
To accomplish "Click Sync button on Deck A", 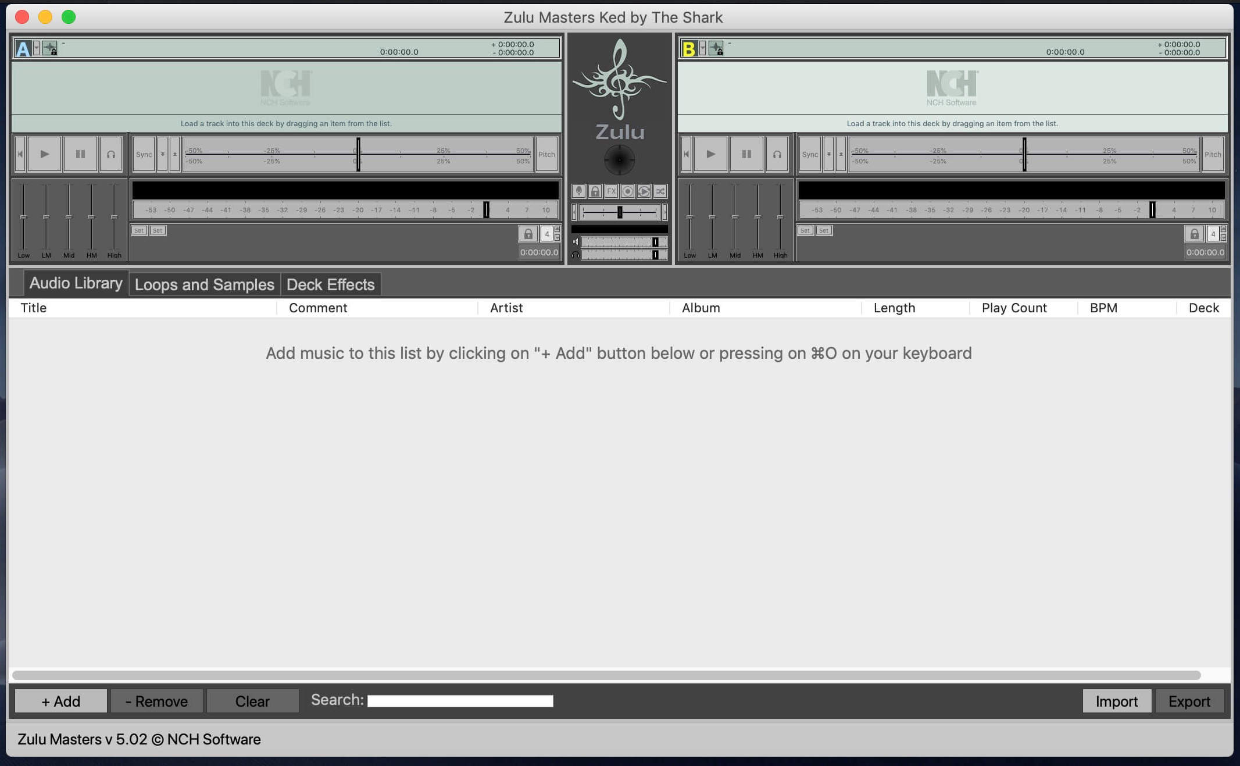I will [144, 154].
